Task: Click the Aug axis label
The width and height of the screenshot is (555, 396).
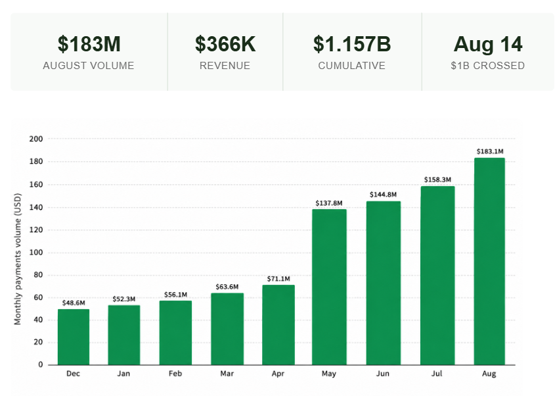Action: [x=489, y=374]
